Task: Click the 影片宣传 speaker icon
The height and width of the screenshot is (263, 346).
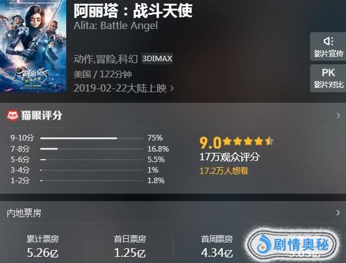Action: [x=328, y=41]
